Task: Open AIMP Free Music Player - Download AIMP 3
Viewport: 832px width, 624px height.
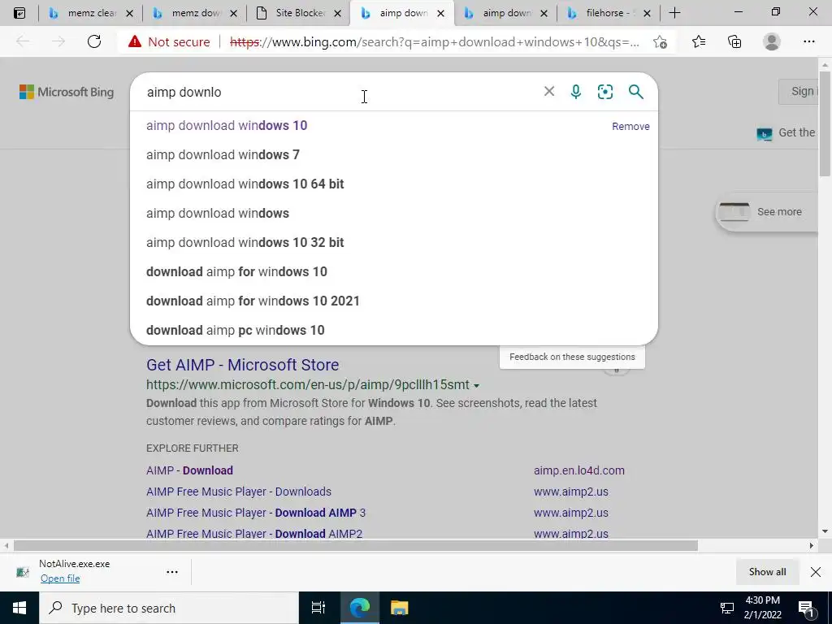Action: click(x=256, y=513)
